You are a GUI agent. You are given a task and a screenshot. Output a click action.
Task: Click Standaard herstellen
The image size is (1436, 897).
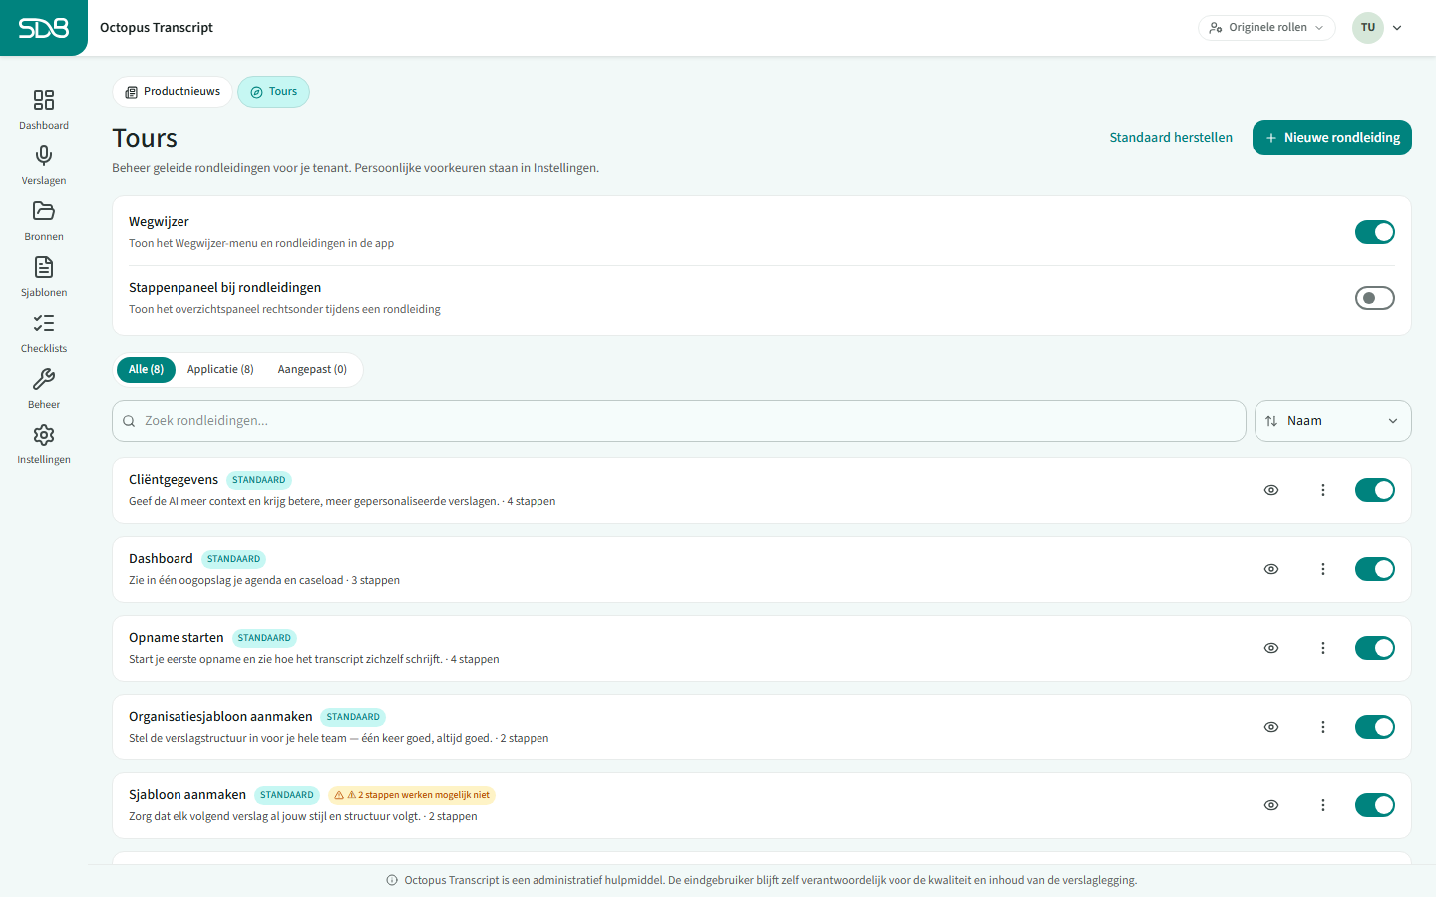(x=1171, y=138)
